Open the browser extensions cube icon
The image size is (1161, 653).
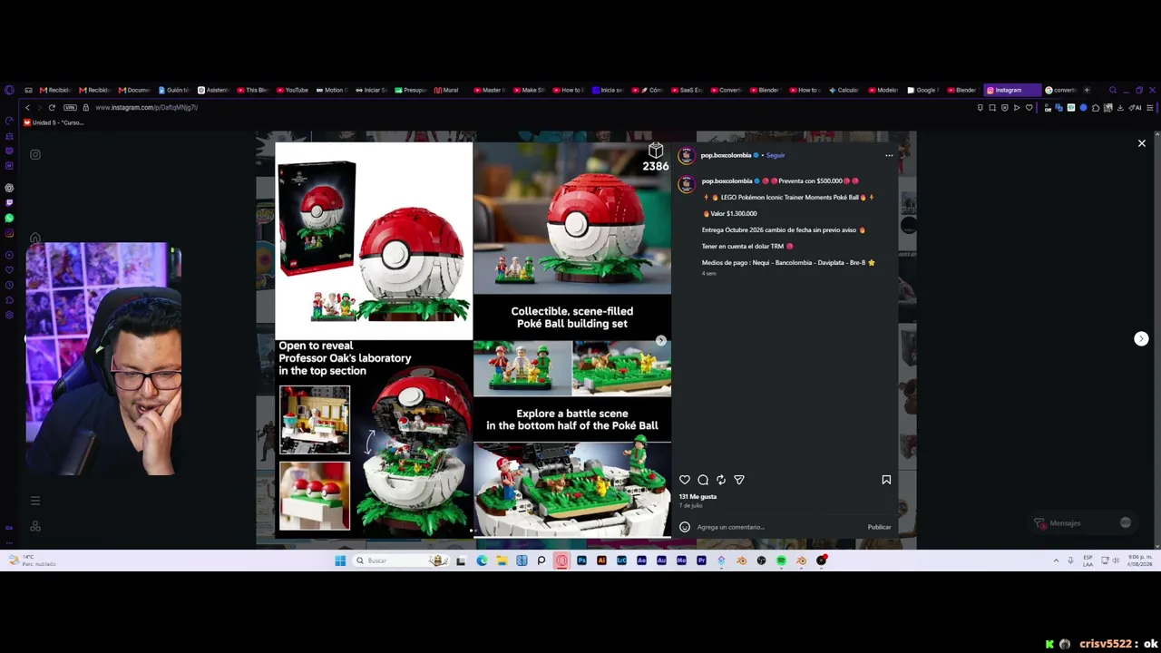[1096, 108]
